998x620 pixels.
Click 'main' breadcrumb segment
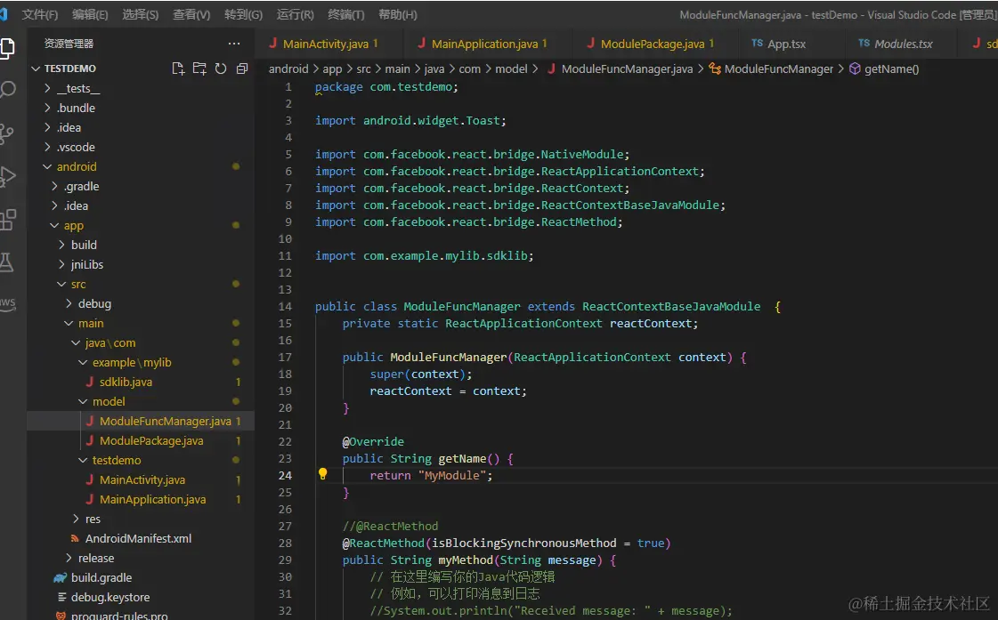point(397,68)
